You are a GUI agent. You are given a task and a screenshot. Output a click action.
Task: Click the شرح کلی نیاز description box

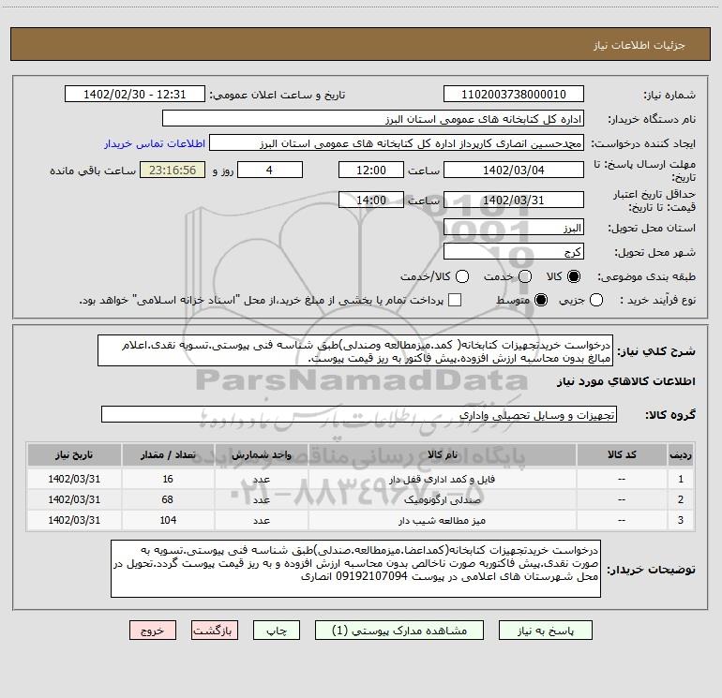click(355, 351)
